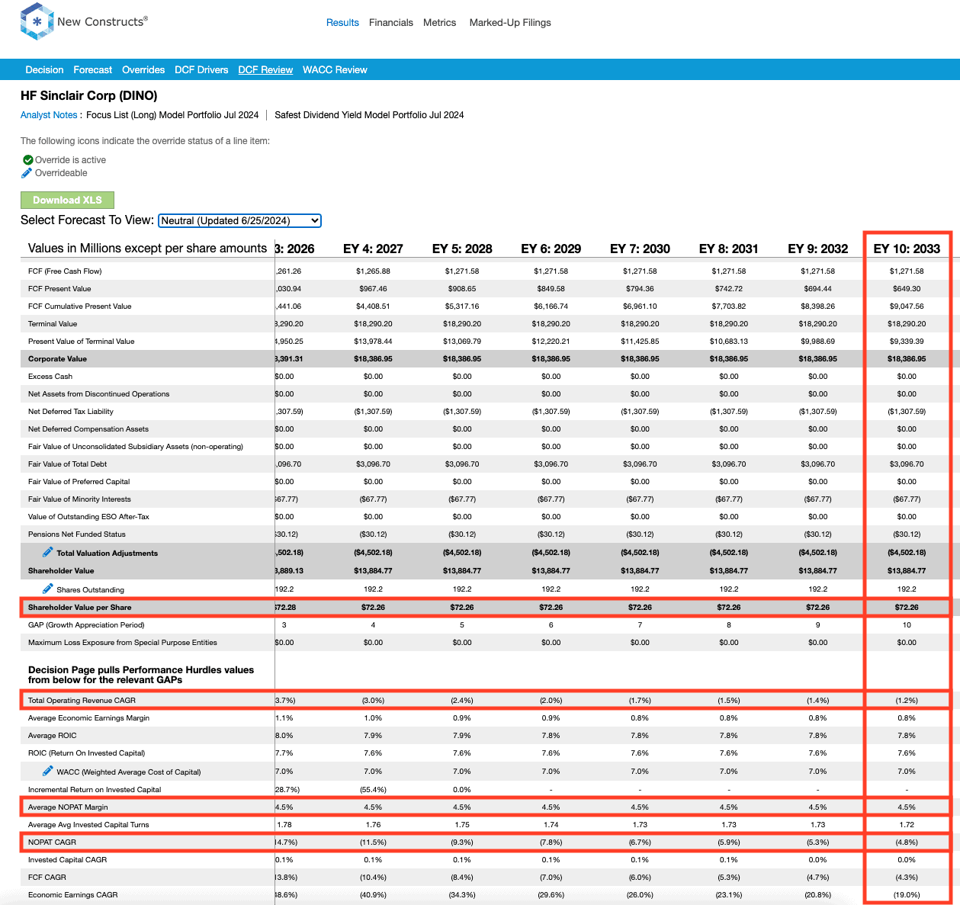The height and width of the screenshot is (905, 960).
Task: Open the Metrics top menu
Action: 440,23
